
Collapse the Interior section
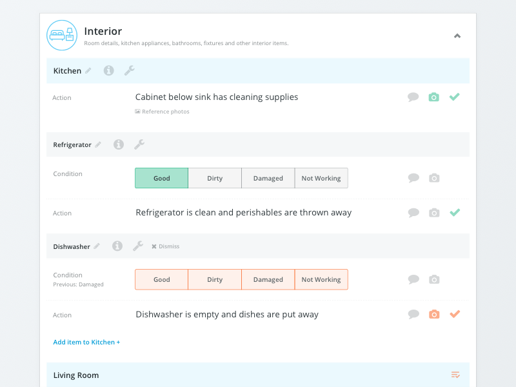[x=457, y=36]
